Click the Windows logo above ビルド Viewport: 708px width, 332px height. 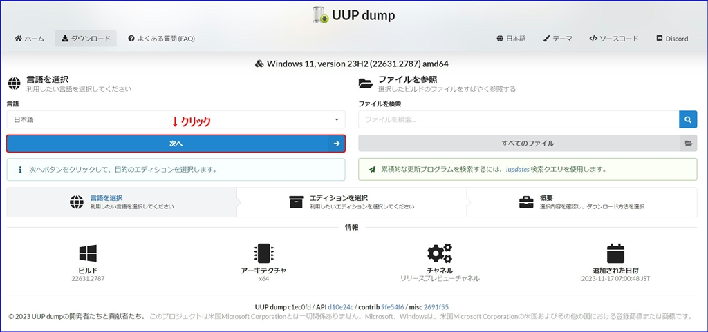click(88, 253)
